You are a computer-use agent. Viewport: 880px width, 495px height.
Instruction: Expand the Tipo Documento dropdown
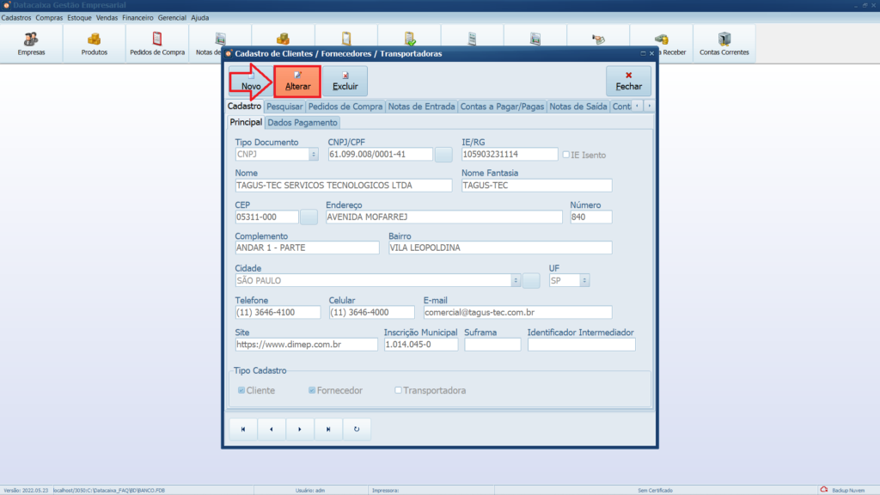[x=313, y=155]
